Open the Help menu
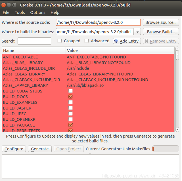182x181 pixels. pyautogui.click(x=55, y=12)
